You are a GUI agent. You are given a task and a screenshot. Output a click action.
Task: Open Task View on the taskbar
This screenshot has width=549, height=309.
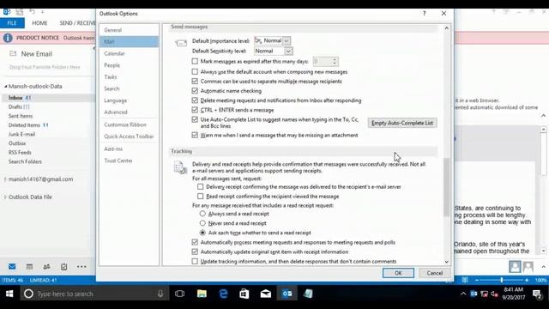tap(179, 294)
